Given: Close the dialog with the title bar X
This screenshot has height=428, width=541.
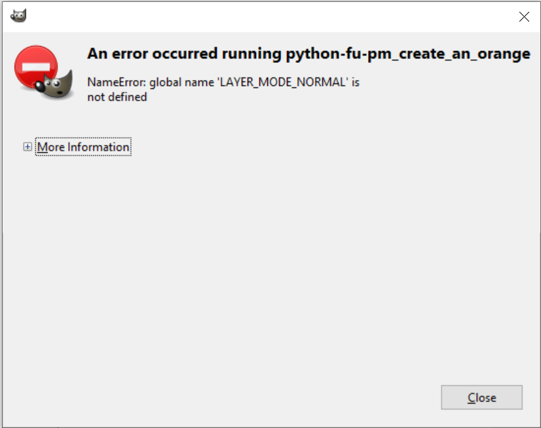Looking at the screenshot, I should [524, 17].
